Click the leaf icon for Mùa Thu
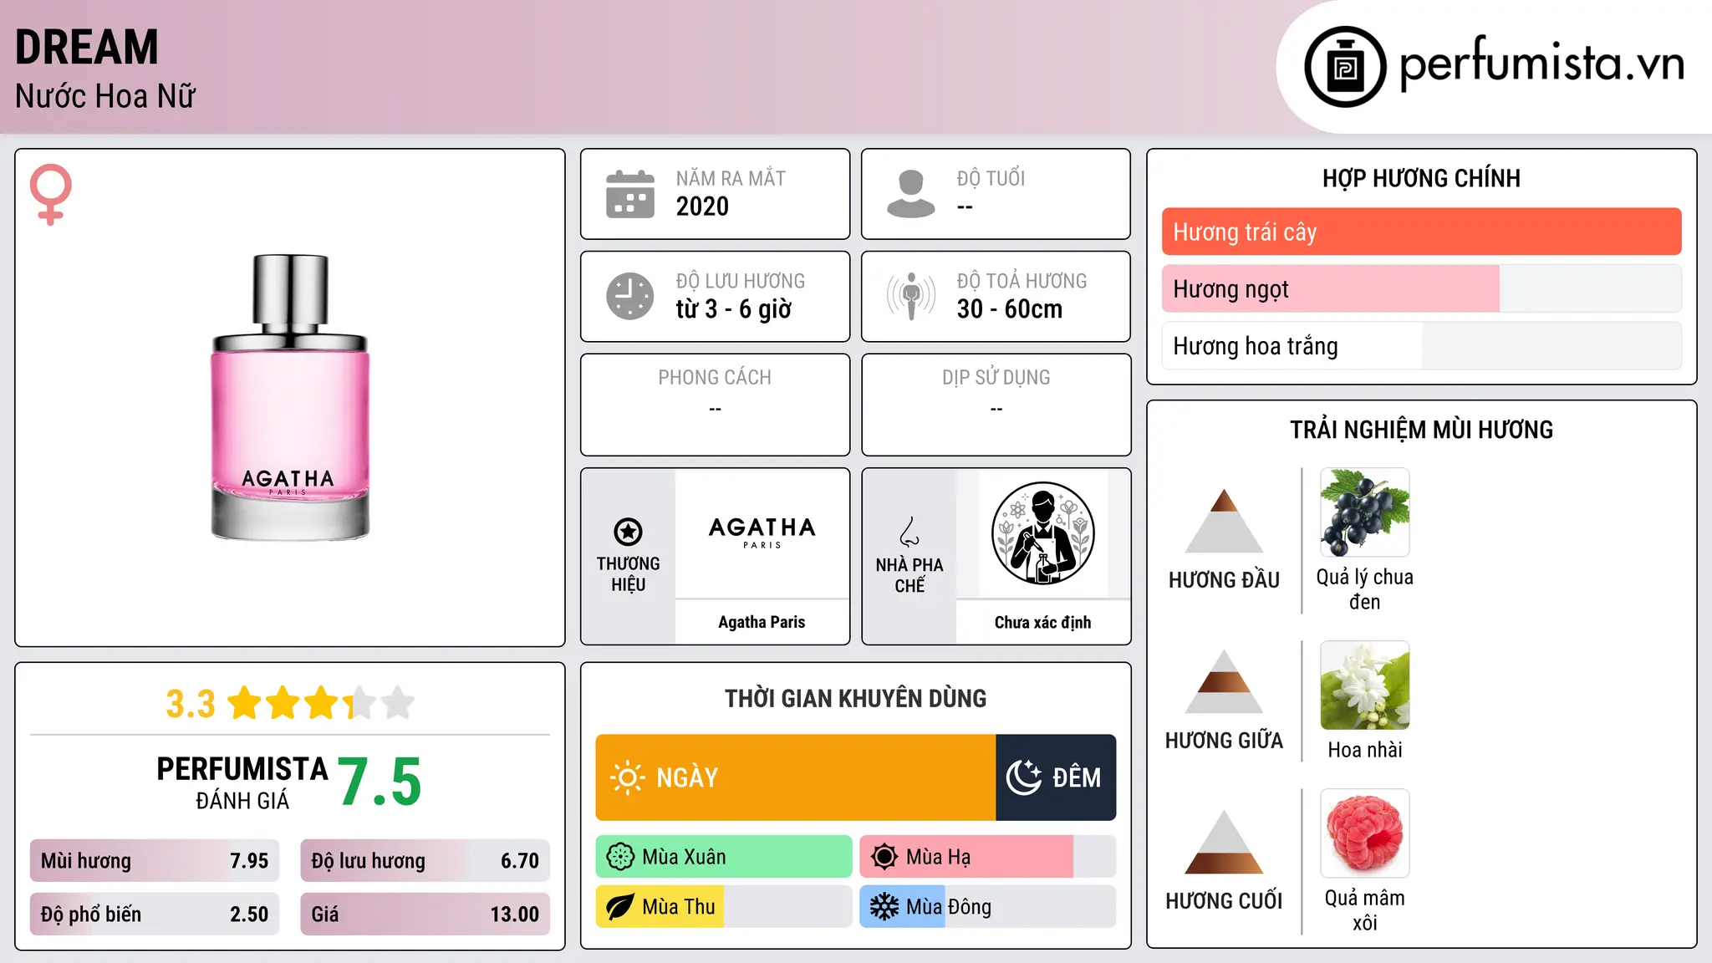Screen dimensions: 1712x963 pyautogui.click(x=620, y=907)
